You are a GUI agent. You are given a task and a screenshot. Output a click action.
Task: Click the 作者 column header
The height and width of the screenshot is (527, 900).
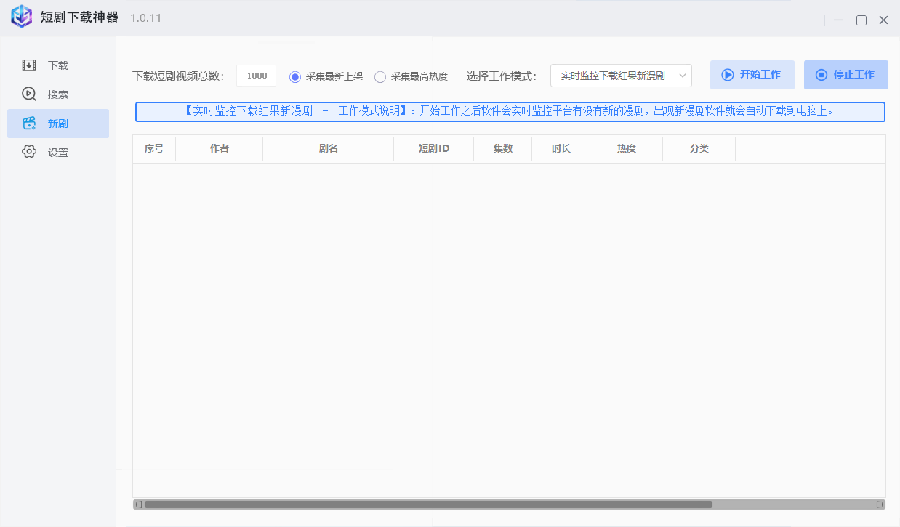tap(220, 149)
